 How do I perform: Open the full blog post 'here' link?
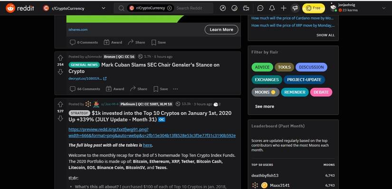(x=147, y=145)
